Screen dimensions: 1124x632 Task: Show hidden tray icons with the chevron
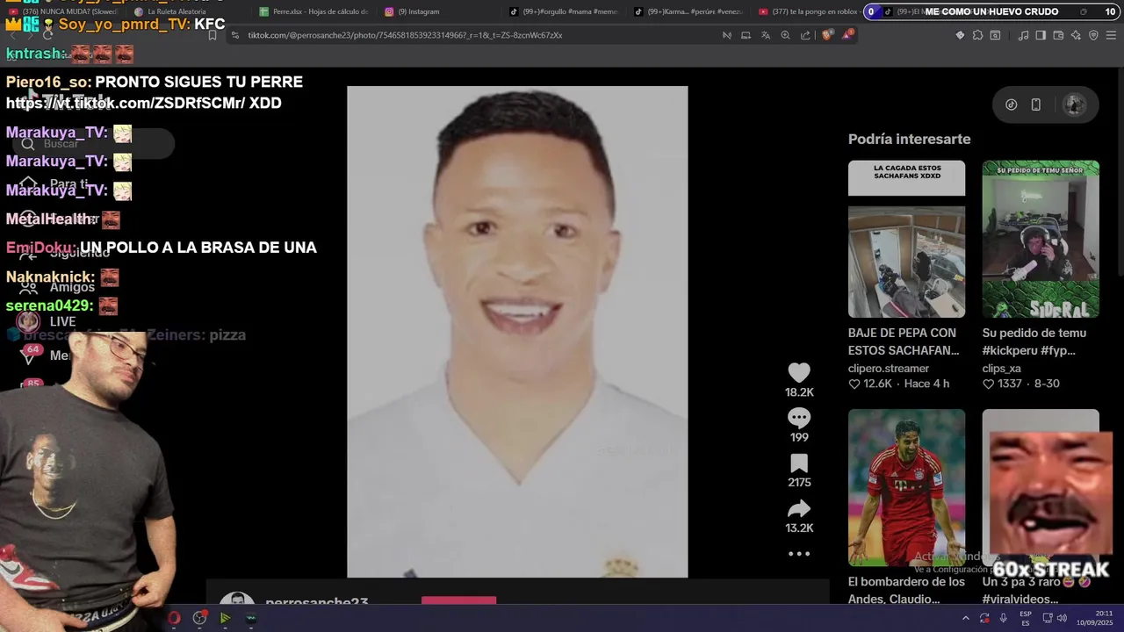tap(966, 618)
